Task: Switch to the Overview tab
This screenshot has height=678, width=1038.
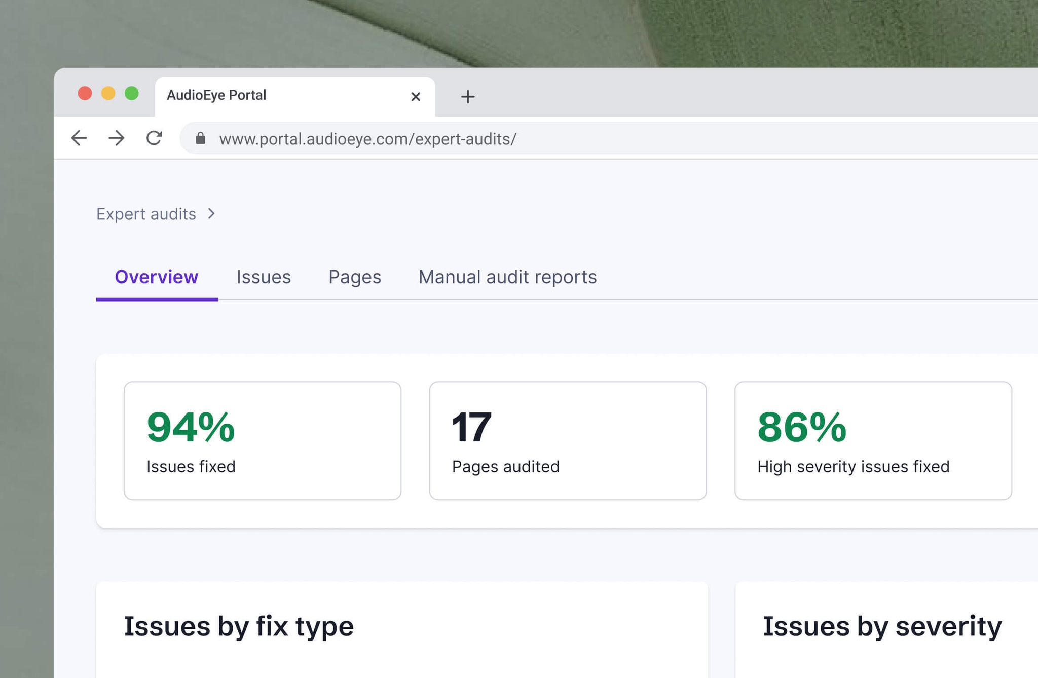Action: pos(157,277)
